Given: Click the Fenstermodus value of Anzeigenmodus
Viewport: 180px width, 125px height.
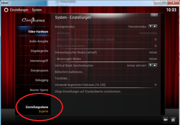Looking at the screenshot, I should coord(137,27).
